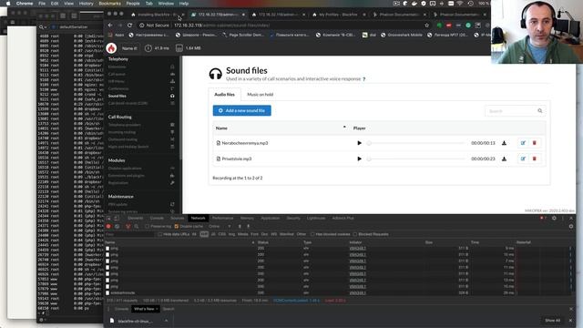Edit the Nerabocheevremya.mp3 entry
Image resolution: width=583 pixels, height=328 pixels.
point(523,143)
